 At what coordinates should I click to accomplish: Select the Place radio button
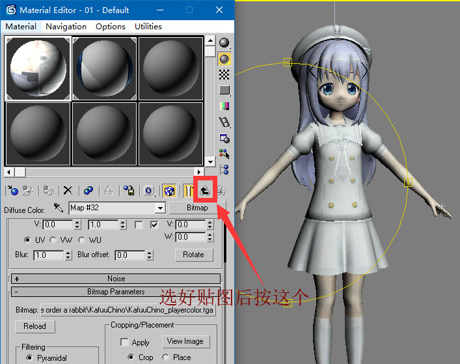pyautogui.click(x=165, y=357)
